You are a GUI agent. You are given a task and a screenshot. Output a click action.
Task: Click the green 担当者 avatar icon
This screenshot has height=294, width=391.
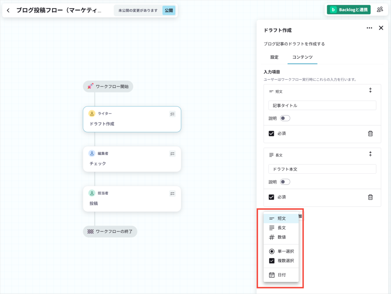pyautogui.click(x=92, y=193)
